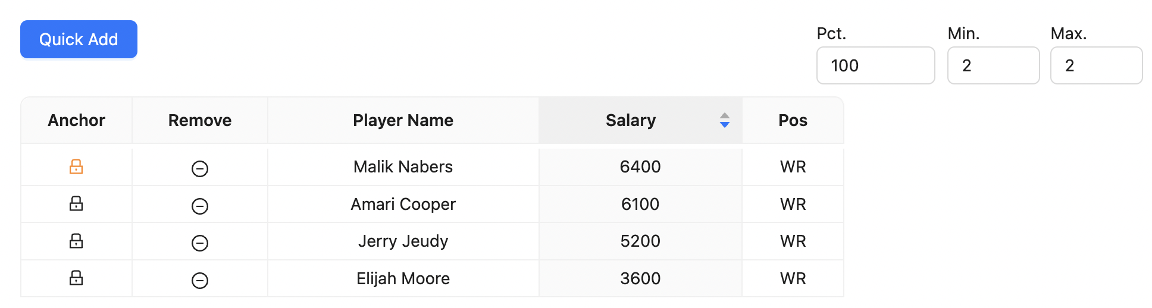Click the Pos column header
Viewport: 1152px width, 308px height.
(x=793, y=120)
